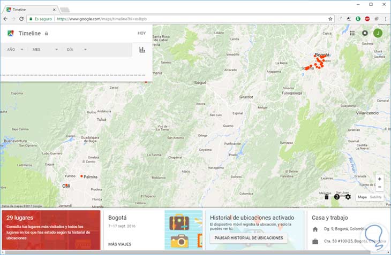Click the Tuluá map label
391x255 pixels.
pos(101,119)
